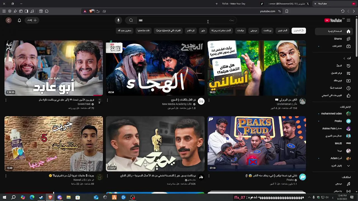
Task: Select the ميكسات filter chip
Action: coord(241,30)
